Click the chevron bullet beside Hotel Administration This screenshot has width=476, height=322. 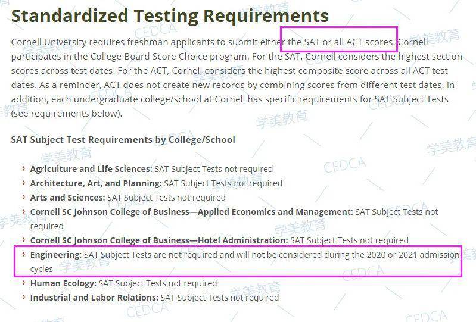[x=24, y=239]
